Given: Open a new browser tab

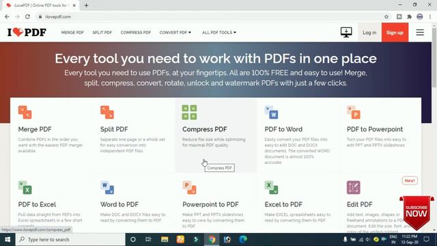Looking at the screenshot, I should pyautogui.click(x=86, y=5).
